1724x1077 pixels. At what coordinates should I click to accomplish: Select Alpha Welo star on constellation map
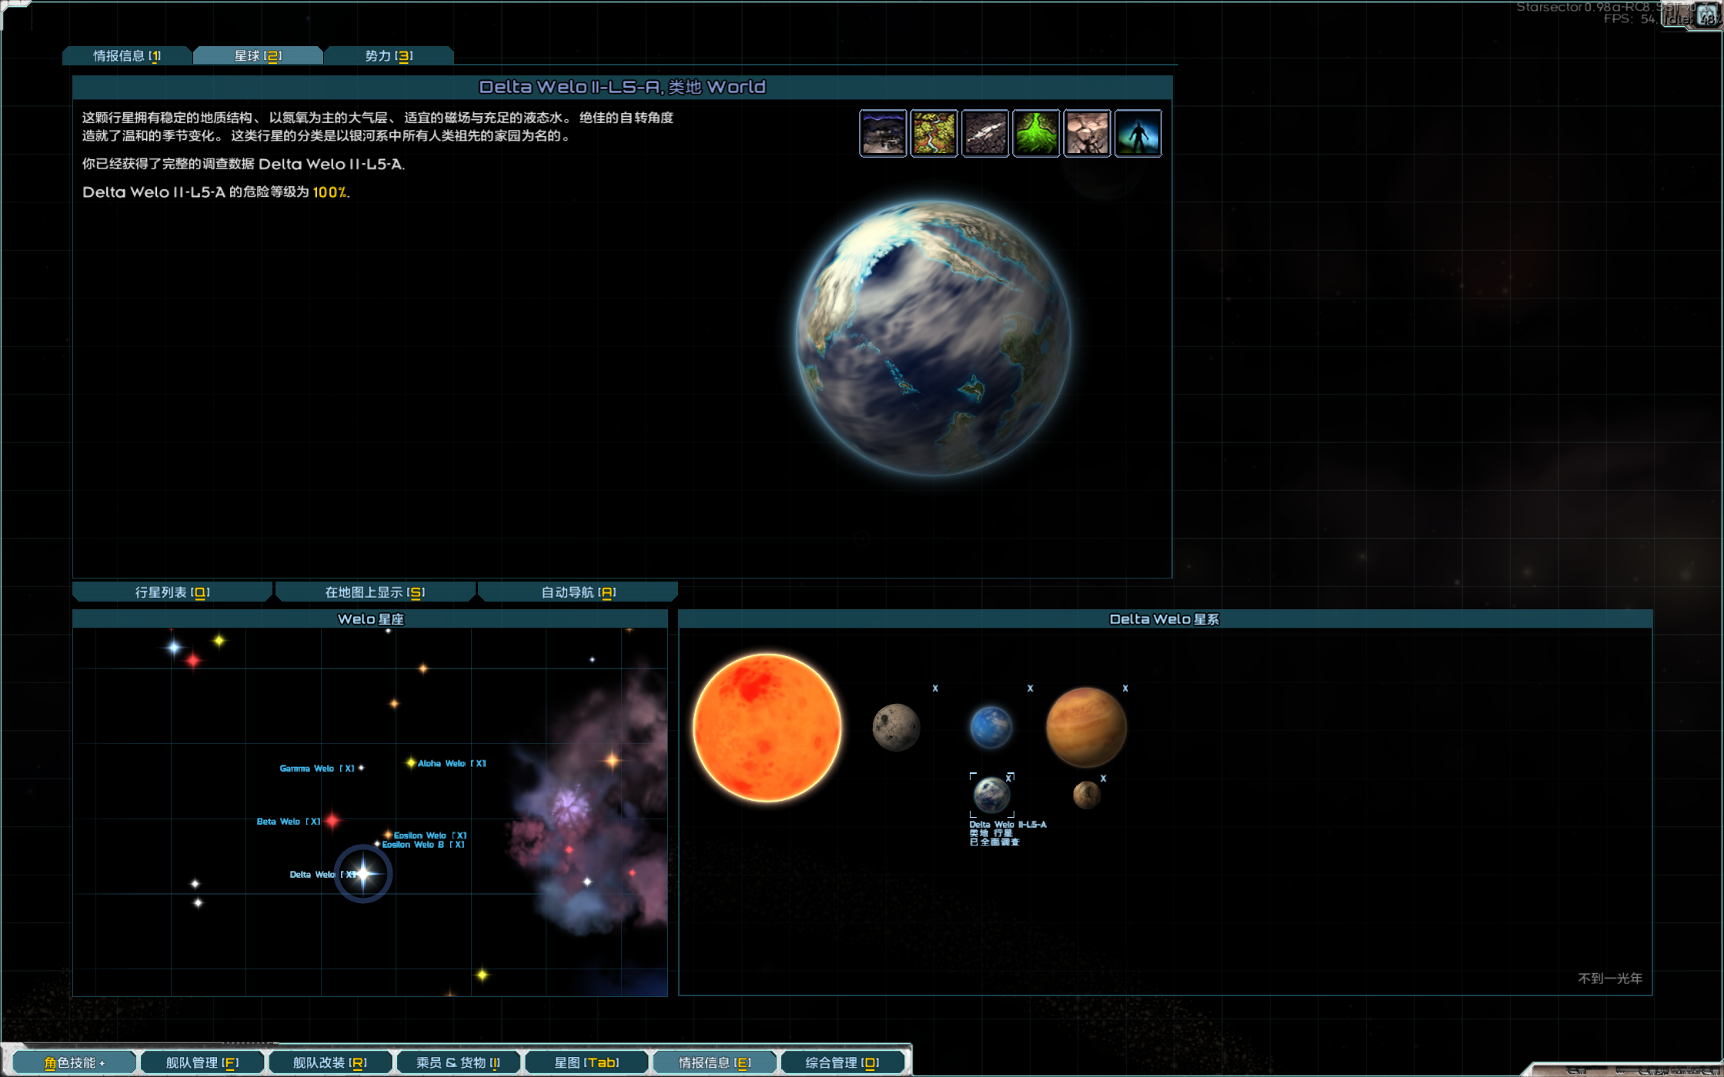point(412,763)
